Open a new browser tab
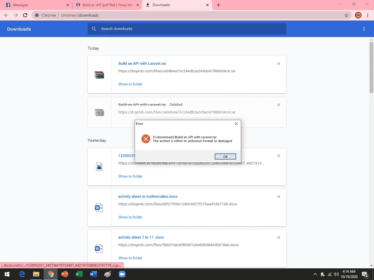Screen dimensions: 374x280 coord(219,5)
